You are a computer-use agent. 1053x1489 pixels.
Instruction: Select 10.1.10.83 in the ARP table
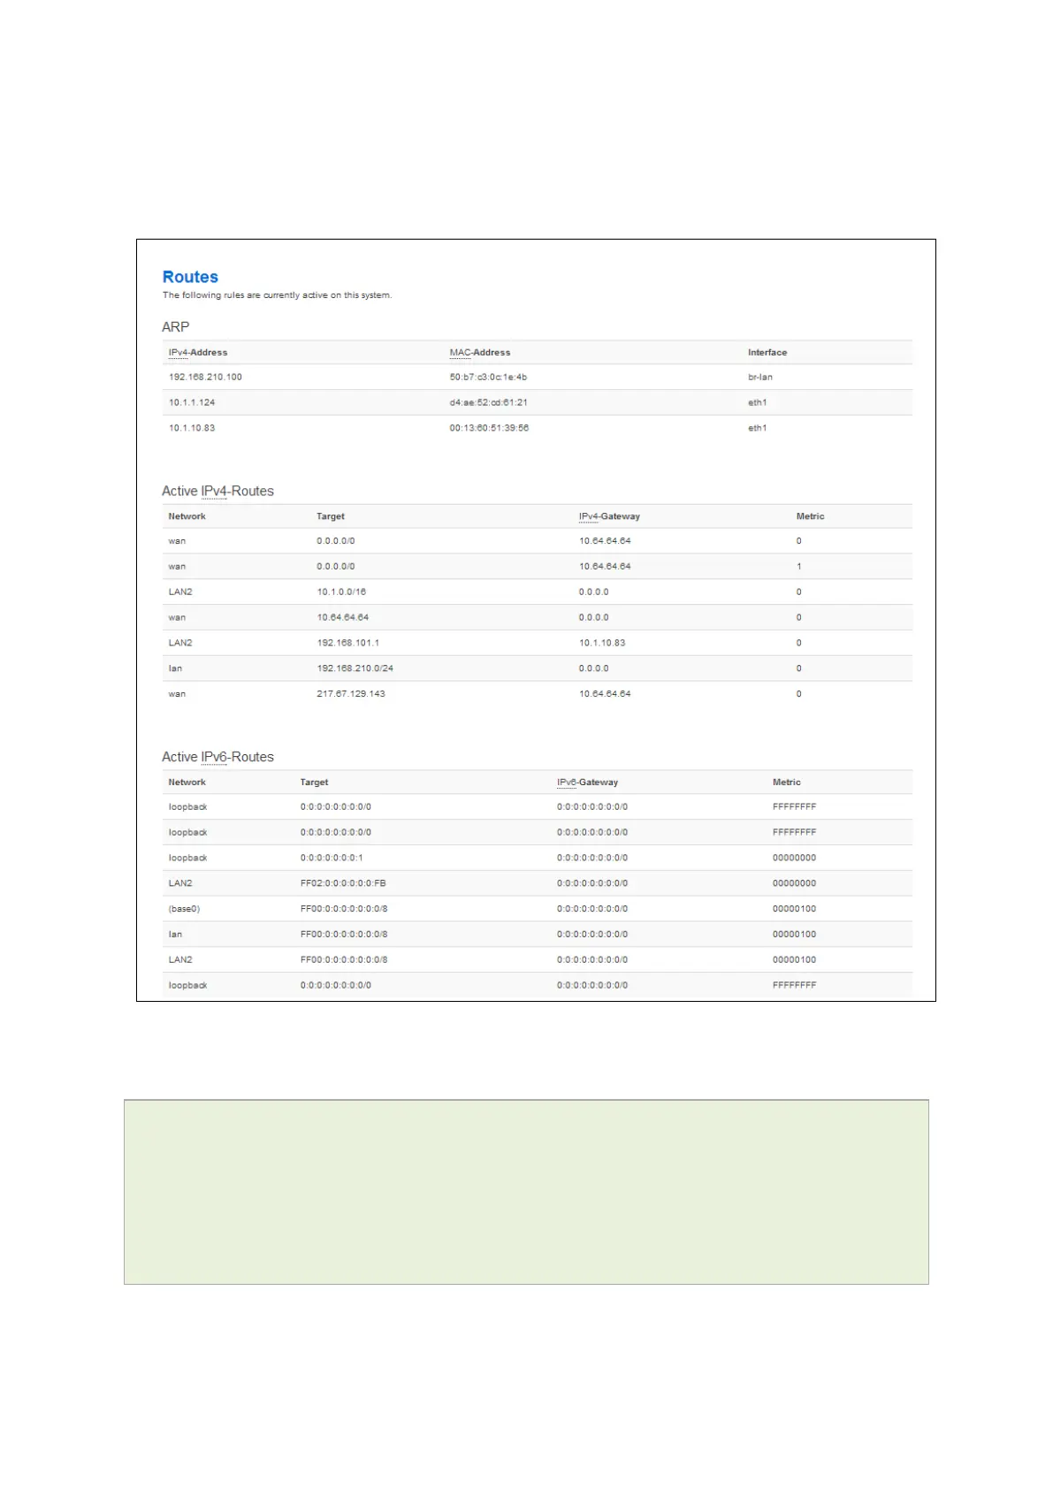click(192, 428)
